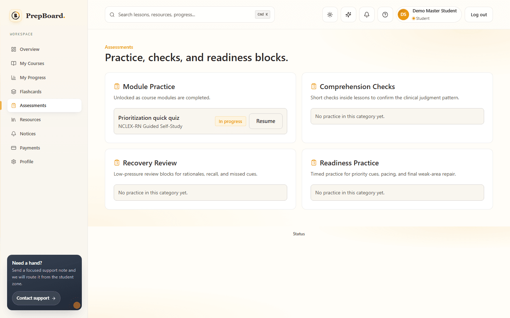Click the PrepBoard brand name
The height and width of the screenshot is (318, 510).
click(45, 16)
